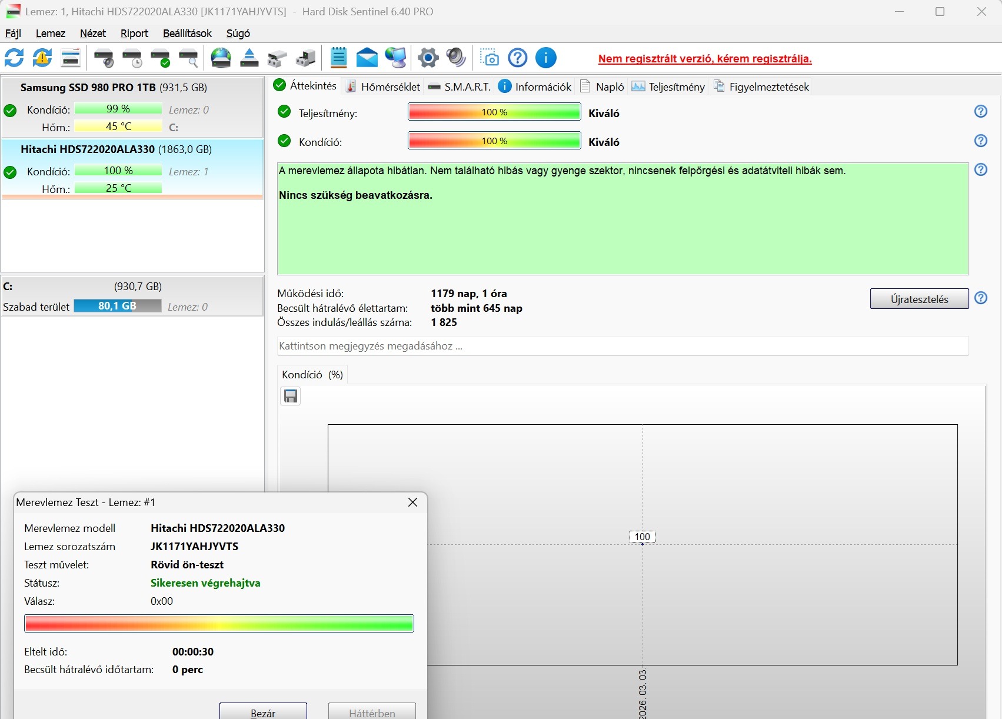This screenshot has width=1002, height=719.
Task: Click the serial number 'JK1171YAHJYVTS' in dialog
Action: coord(194,547)
